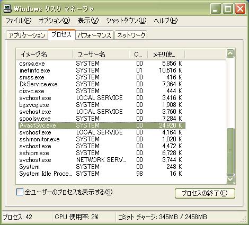Click the プロセスの終了(E) button
This screenshot has width=249, height=225.
(x=205, y=193)
